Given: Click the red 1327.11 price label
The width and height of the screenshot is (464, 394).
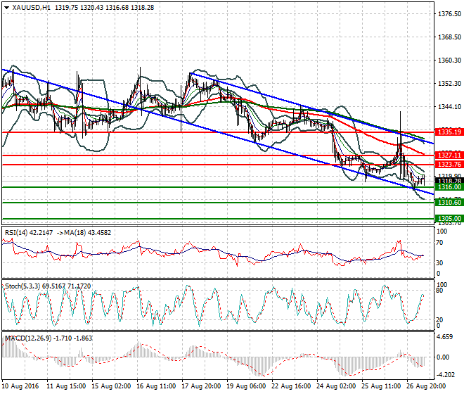Looking at the screenshot, I should (x=449, y=155).
